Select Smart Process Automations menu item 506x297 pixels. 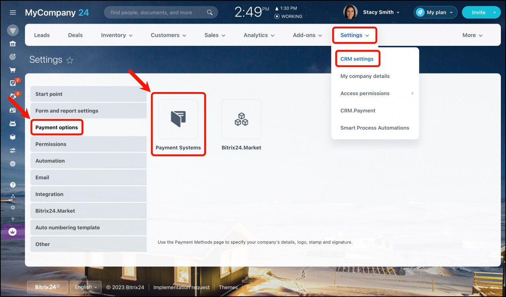[375, 128]
